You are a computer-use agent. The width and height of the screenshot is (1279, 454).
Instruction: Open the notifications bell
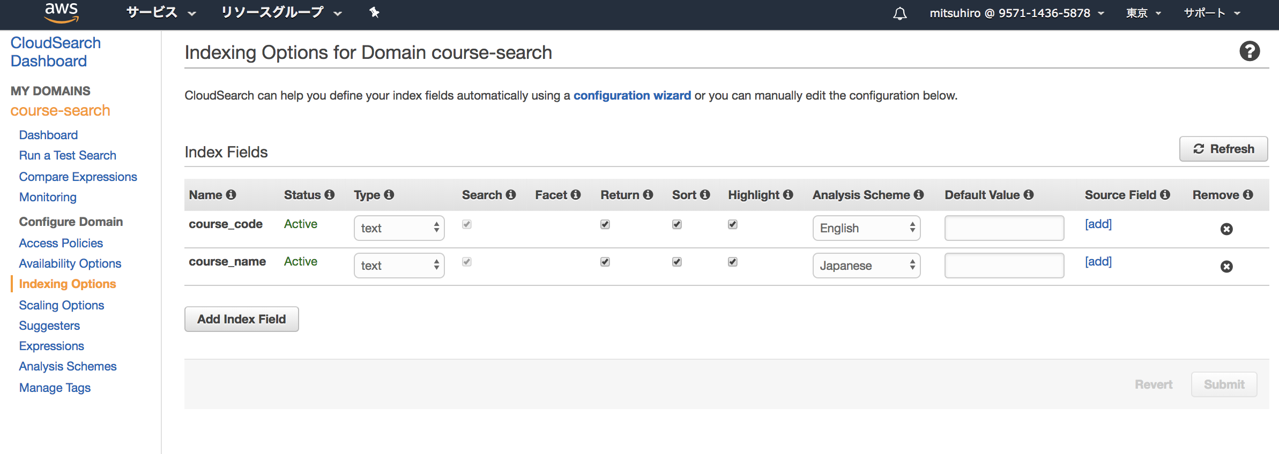(900, 13)
